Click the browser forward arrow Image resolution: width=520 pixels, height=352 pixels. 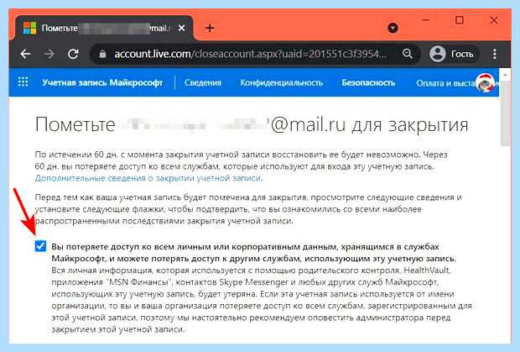(x=49, y=54)
